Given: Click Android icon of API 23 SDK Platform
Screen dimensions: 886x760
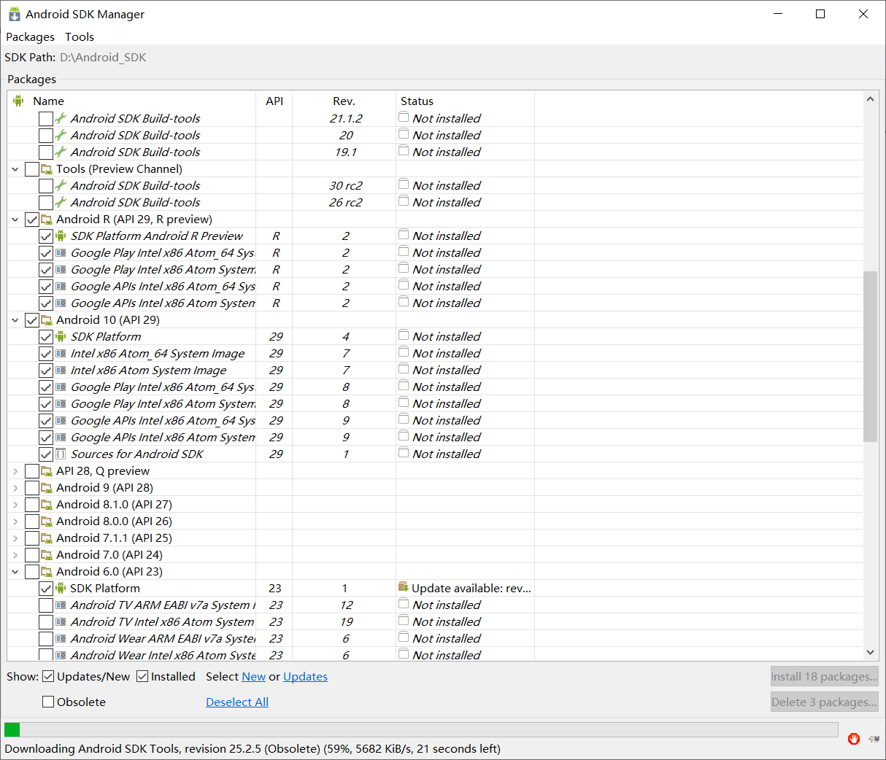Looking at the screenshot, I should coord(61,588).
